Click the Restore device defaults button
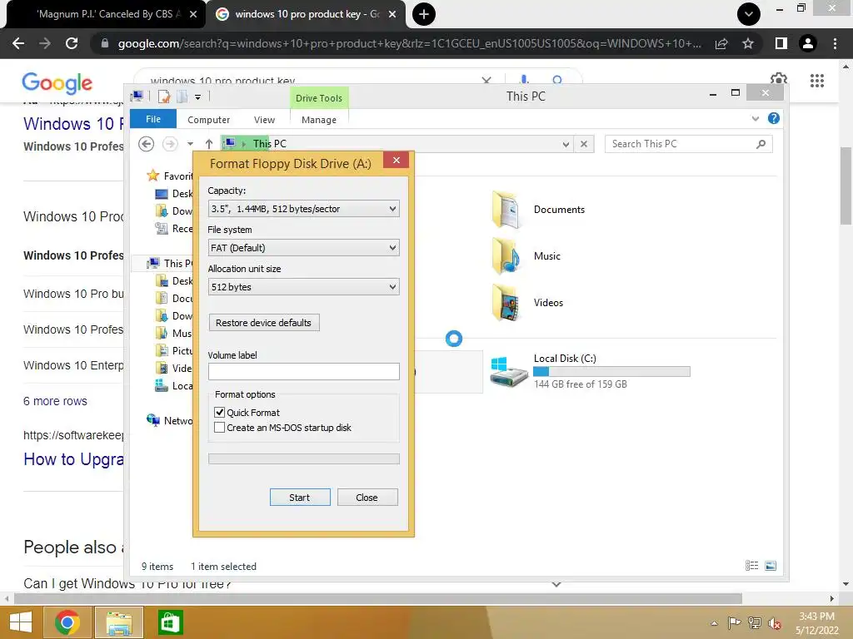The height and width of the screenshot is (639, 853). tap(264, 323)
